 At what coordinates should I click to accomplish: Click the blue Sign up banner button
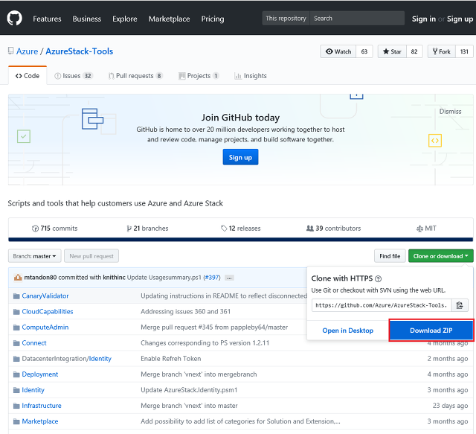tap(240, 157)
